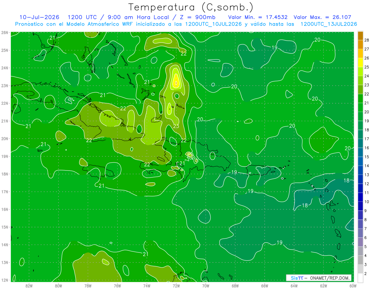The height and width of the screenshot is (290, 375).
Task: Click latitude label '20N'
Action: (x=5, y=139)
